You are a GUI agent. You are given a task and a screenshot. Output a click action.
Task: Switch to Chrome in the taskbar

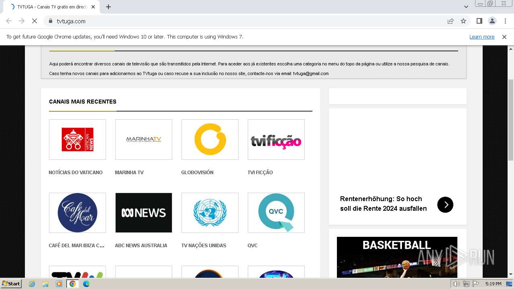coord(73,284)
